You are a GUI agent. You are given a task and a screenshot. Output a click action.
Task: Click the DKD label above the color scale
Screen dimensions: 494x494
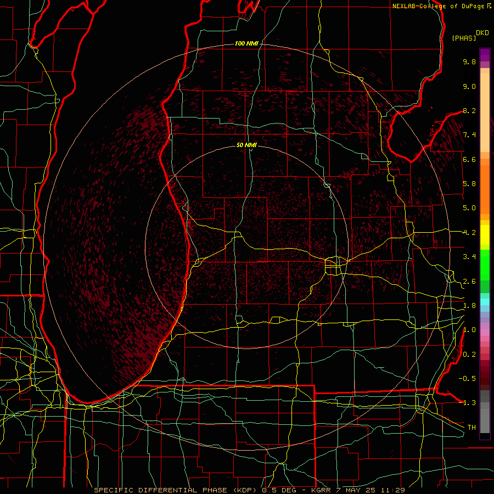(x=482, y=33)
